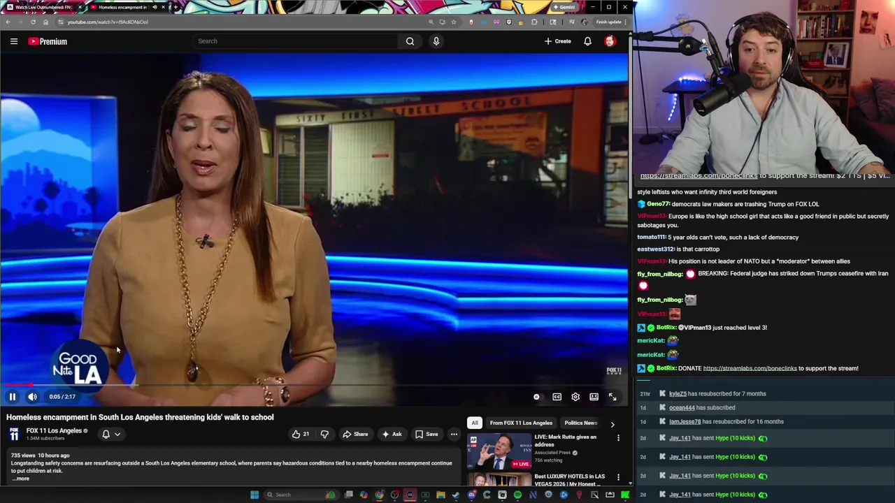Switch the player to theater mode

pos(594,397)
